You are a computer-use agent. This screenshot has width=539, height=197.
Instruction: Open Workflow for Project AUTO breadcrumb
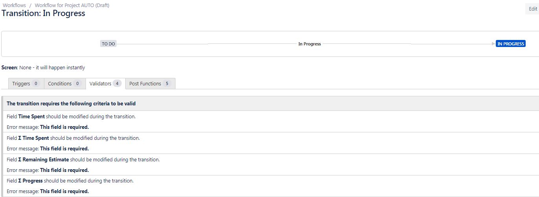pos(72,5)
